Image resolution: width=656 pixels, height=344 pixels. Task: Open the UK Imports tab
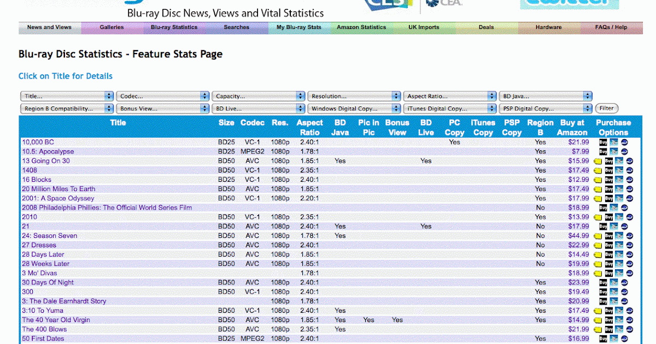424,27
